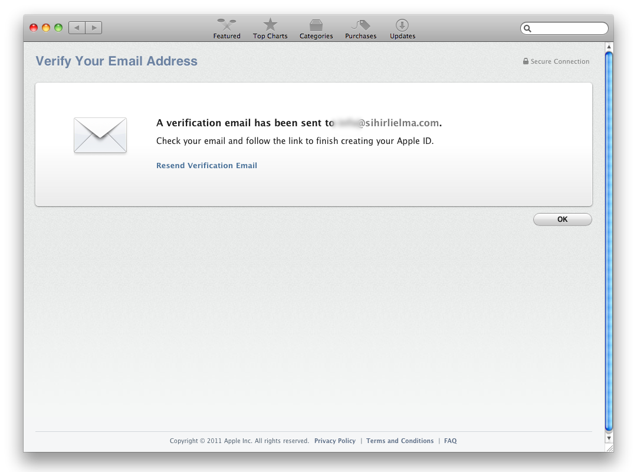Go forward with the right arrow button
This screenshot has width=637, height=472.
pos(94,28)
